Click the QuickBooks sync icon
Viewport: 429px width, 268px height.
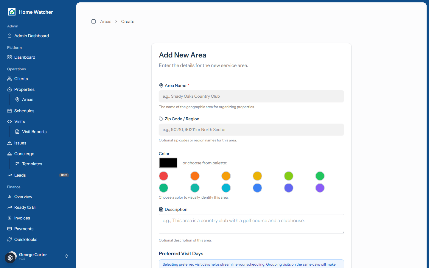10,239
